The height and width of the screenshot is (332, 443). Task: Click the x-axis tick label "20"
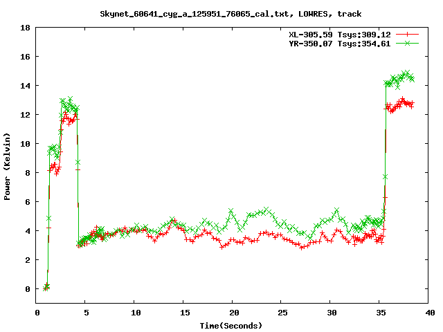[x=234, y=313]
